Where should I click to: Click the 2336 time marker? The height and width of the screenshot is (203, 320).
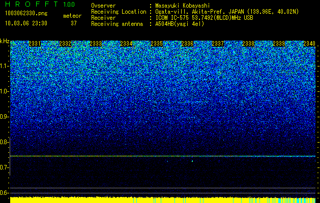(x=187, y=44)
